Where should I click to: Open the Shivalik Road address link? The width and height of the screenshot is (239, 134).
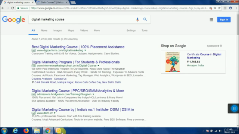[x=78, y=82]
